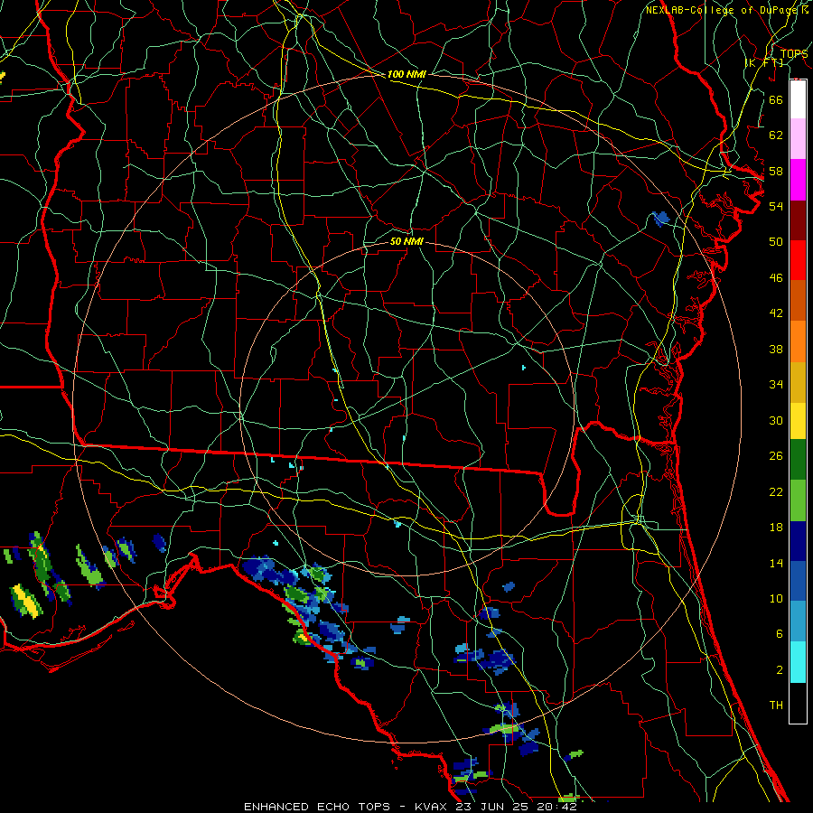813x813 pixels.
Task: Click the navy blue swatch on the tops scale
Action: pyautogui.click(x=798, y=541)
